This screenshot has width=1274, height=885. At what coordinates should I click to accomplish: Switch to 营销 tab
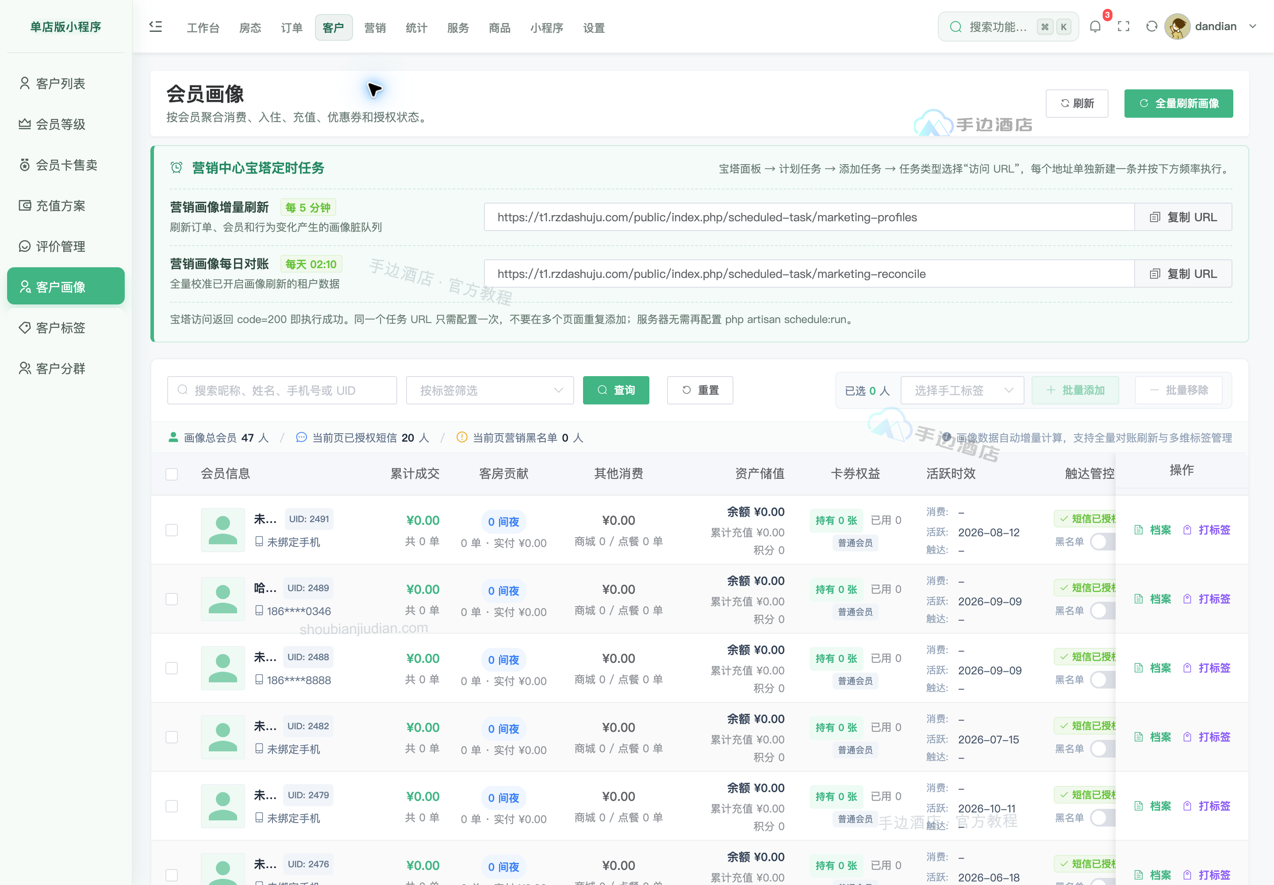(x=375, y=28)
